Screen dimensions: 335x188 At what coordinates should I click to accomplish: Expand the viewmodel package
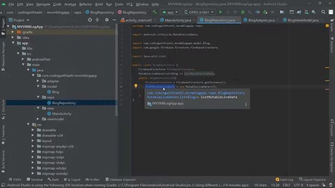pos(38,119)
